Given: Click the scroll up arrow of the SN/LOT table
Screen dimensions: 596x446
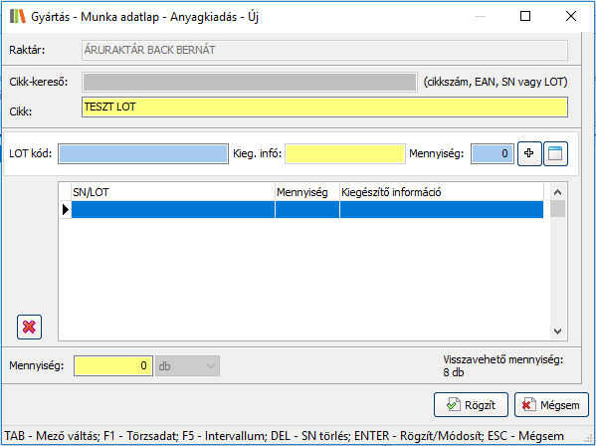Looking at the screenshot, I should (557, 192).
